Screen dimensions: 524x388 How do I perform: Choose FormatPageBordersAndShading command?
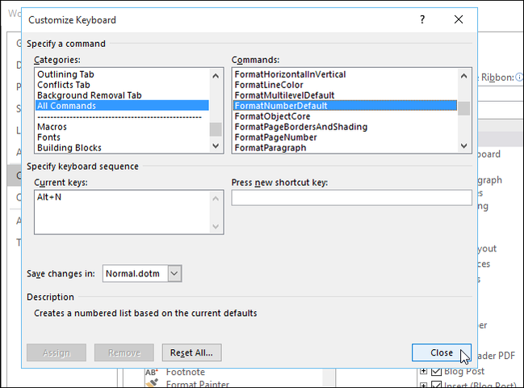click(x=345, y=127)
